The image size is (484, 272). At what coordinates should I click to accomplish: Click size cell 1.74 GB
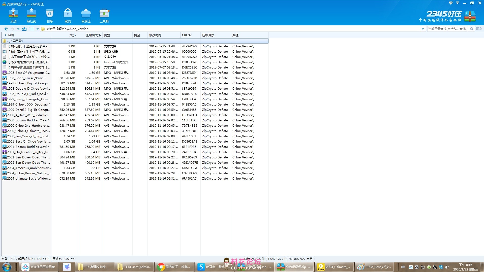[69, 136]
